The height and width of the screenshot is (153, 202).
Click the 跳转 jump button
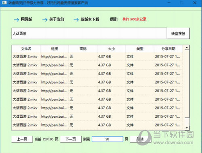coord(141,139)
